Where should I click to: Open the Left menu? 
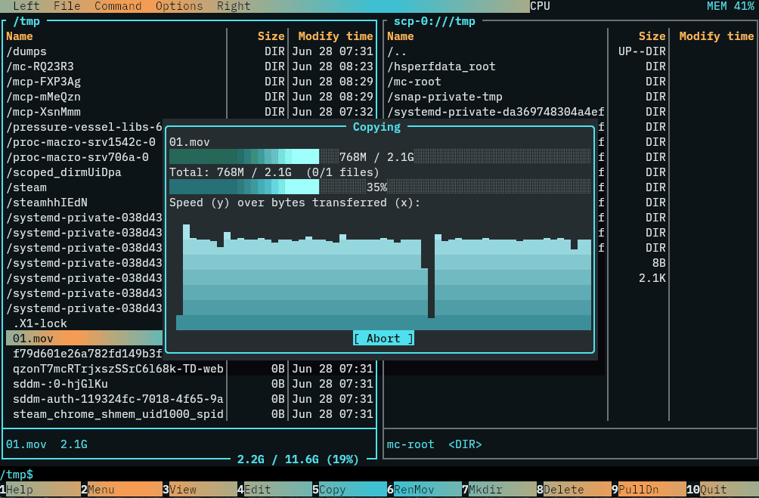pyautogui.click(x=26, y=6)
